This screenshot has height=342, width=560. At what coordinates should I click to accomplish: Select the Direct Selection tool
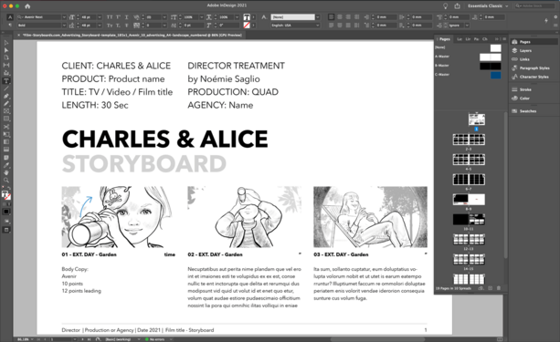point(6,50)
